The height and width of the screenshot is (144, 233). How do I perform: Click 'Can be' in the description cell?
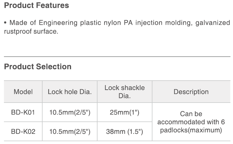pos(191,114)
